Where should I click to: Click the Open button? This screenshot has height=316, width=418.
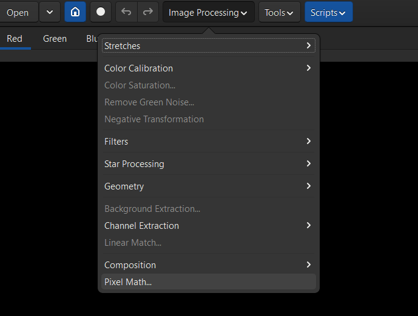point(18,12)
